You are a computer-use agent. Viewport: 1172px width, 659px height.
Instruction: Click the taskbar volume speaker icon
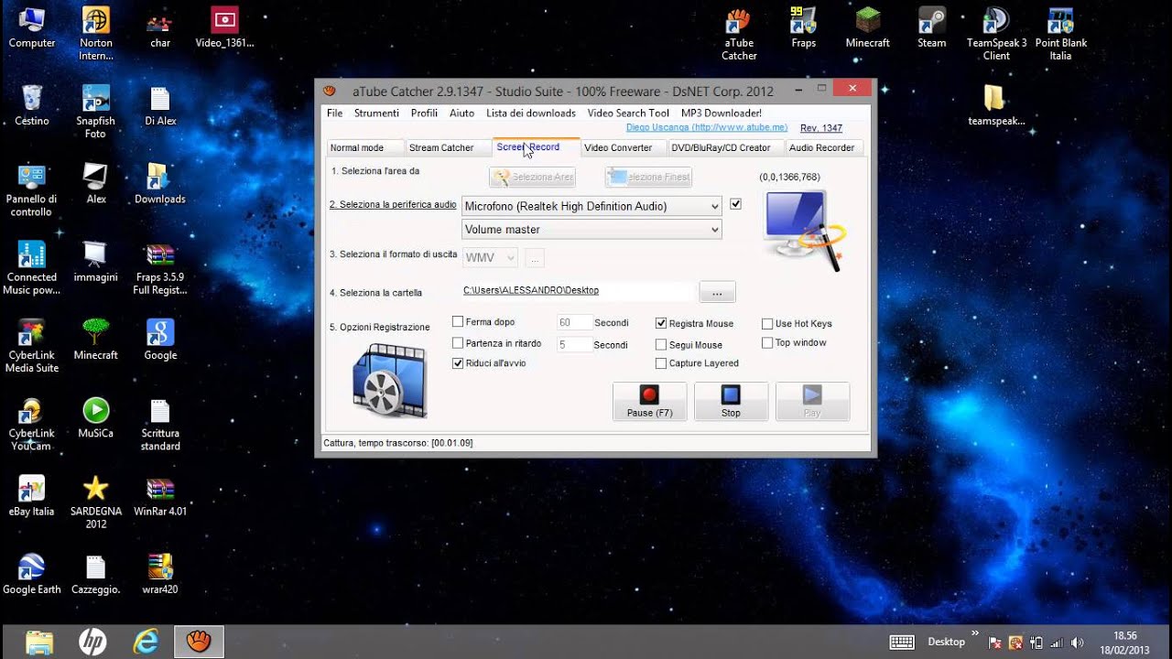pos(1078,643)
